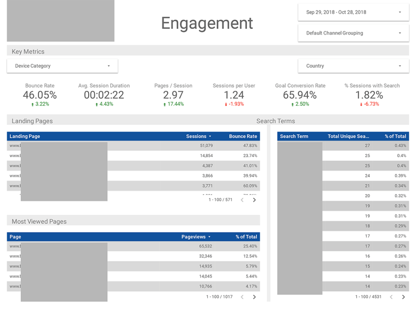Open the Default Channel Grouping dropdown
This screenshot has width=416, height=312.
coord(353,33)
